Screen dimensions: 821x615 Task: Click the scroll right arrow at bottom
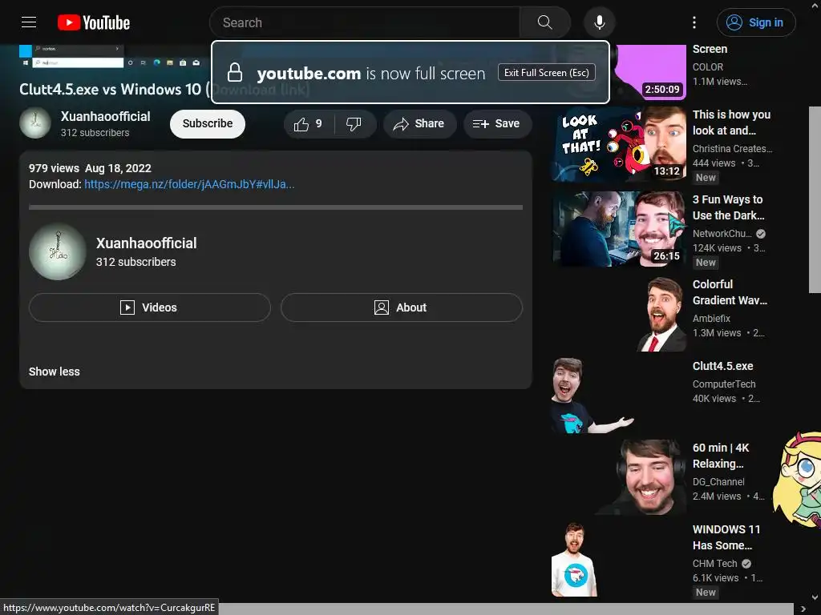(x=803, y=609)
